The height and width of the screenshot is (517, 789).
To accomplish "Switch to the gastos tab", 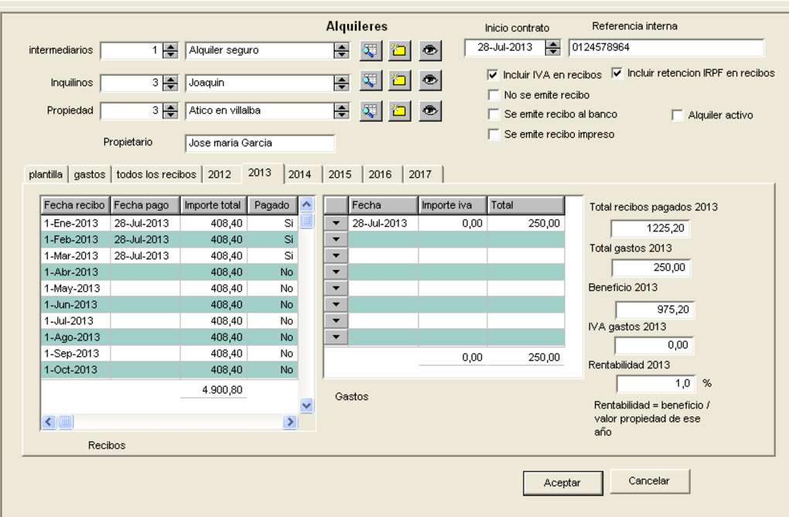I will click(90, 174).
